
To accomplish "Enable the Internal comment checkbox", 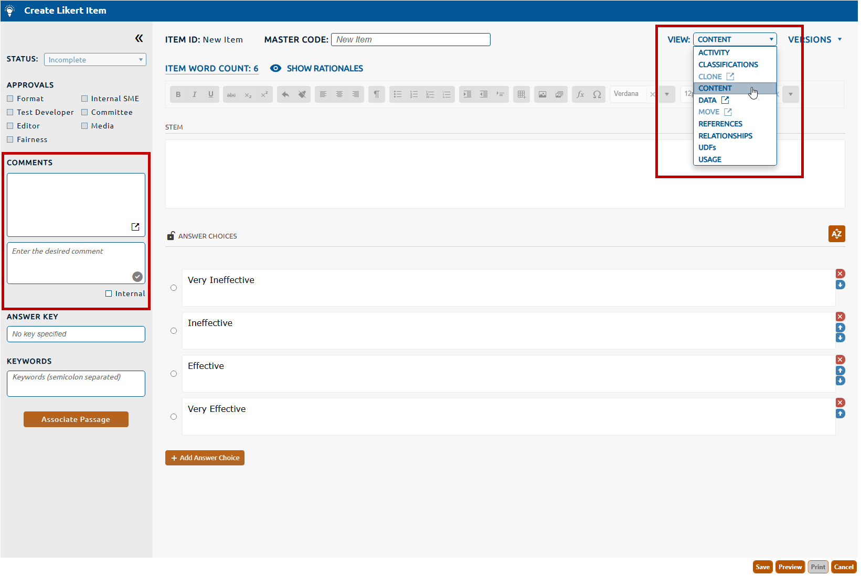I will [x=109, y=294].
